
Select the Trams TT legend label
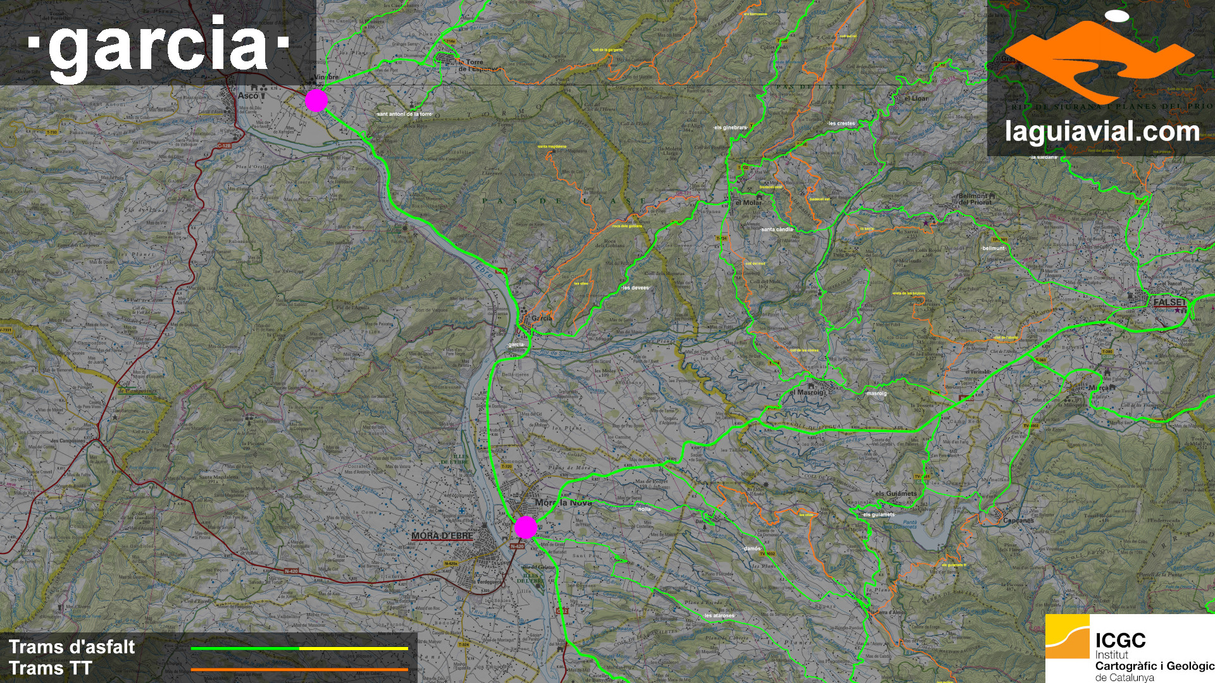(x=51, y=668)
